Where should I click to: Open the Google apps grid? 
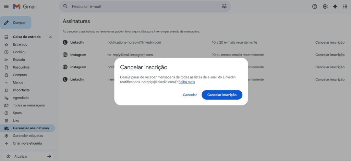345,6
